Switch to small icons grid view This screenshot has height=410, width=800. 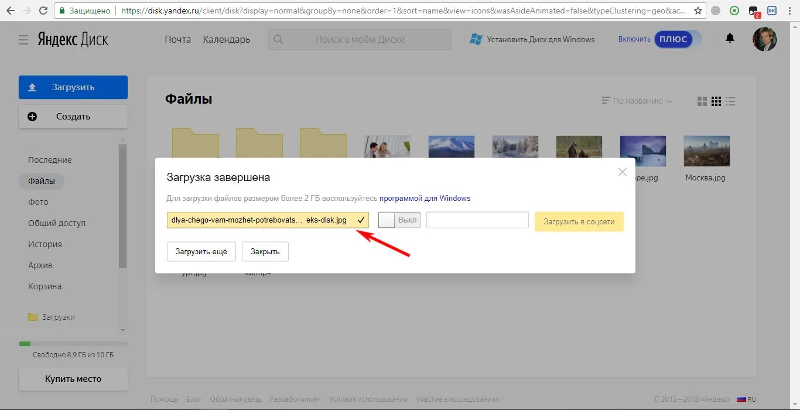click(716, 101)
